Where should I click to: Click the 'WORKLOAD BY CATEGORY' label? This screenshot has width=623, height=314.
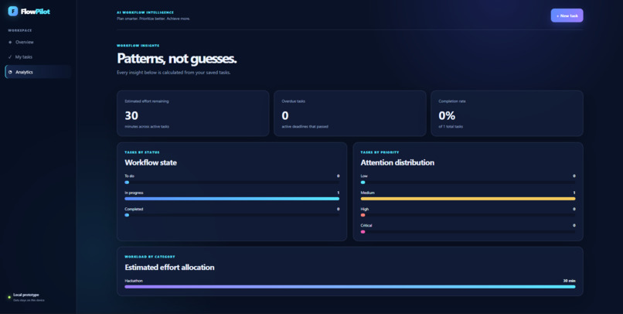(x=150, y=257)
